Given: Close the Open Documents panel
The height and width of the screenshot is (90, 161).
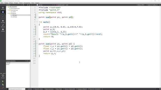Looking at the screenshot, I should coord(29,61).
